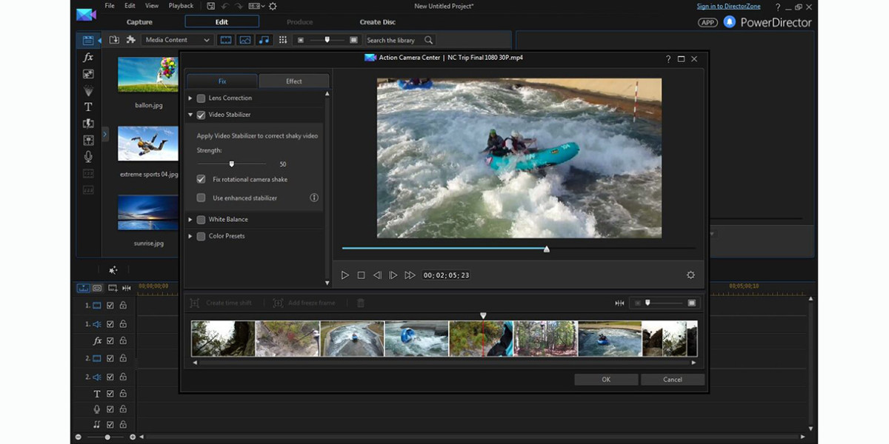The image size is (889, 444).
Task: Open the View menu
Action: (x=152, y=6)
